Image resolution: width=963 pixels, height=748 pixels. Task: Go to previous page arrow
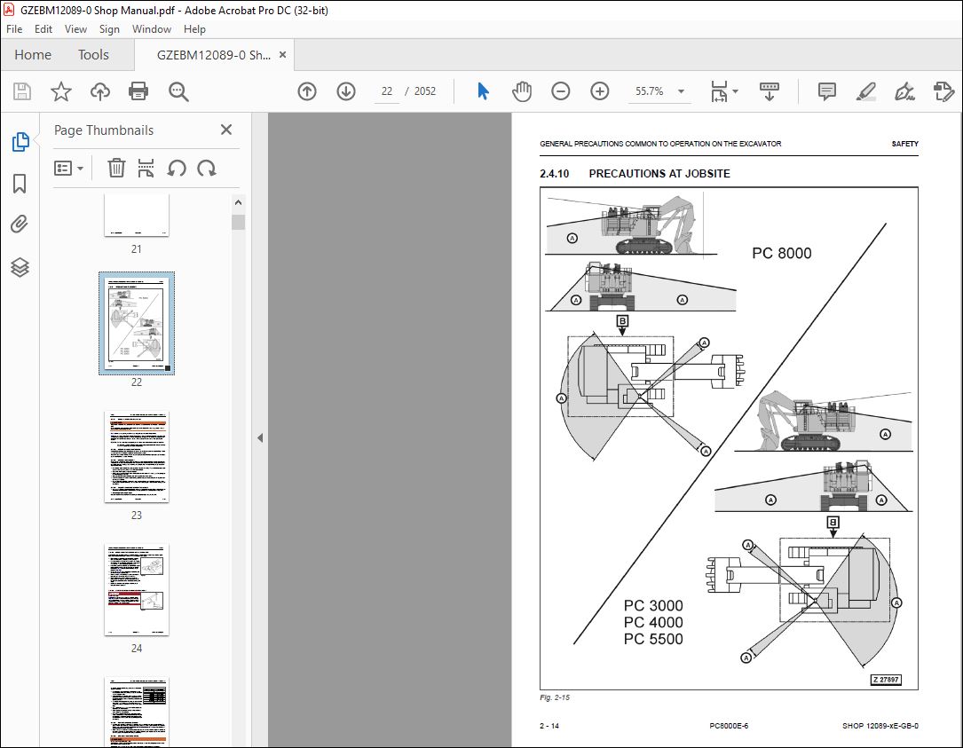[x=307, y=91]
